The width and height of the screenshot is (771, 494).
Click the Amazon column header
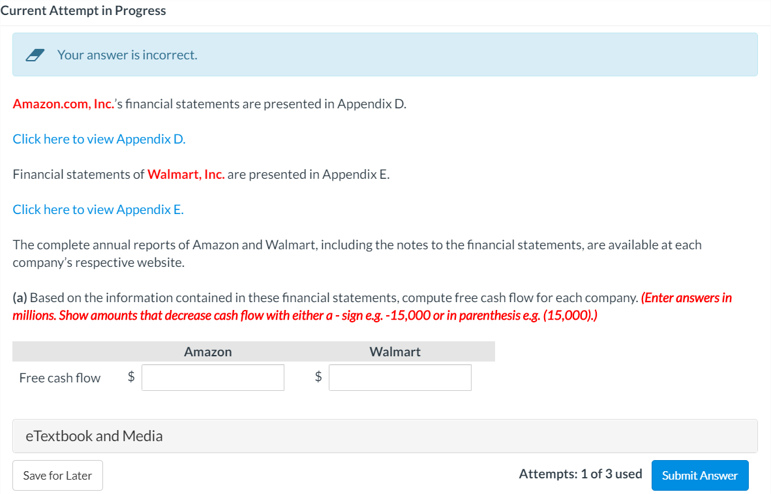[x=207, y=351]
